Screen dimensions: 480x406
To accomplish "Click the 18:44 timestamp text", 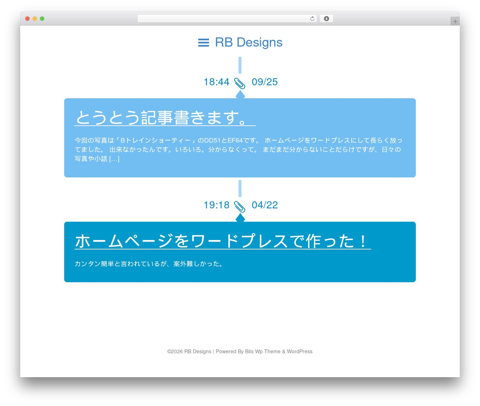I will coord(216,82).
